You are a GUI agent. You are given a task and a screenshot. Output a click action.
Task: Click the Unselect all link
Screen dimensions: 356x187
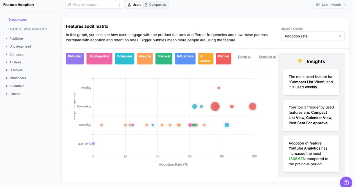click(x=267, y=56)
